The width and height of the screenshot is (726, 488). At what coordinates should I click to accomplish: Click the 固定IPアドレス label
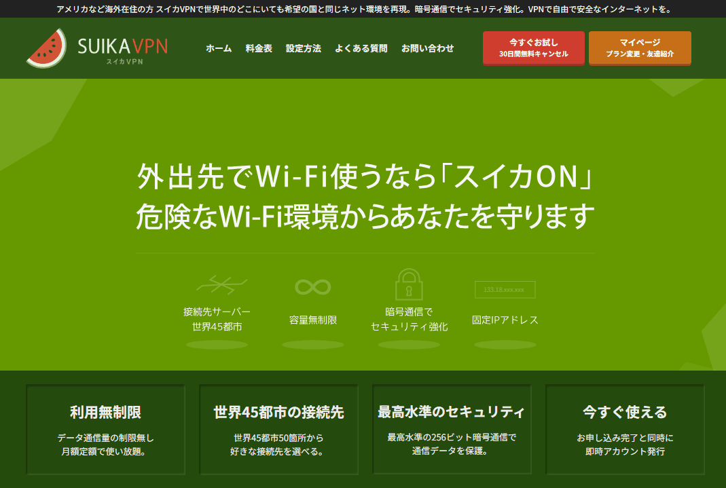point(505,320)
